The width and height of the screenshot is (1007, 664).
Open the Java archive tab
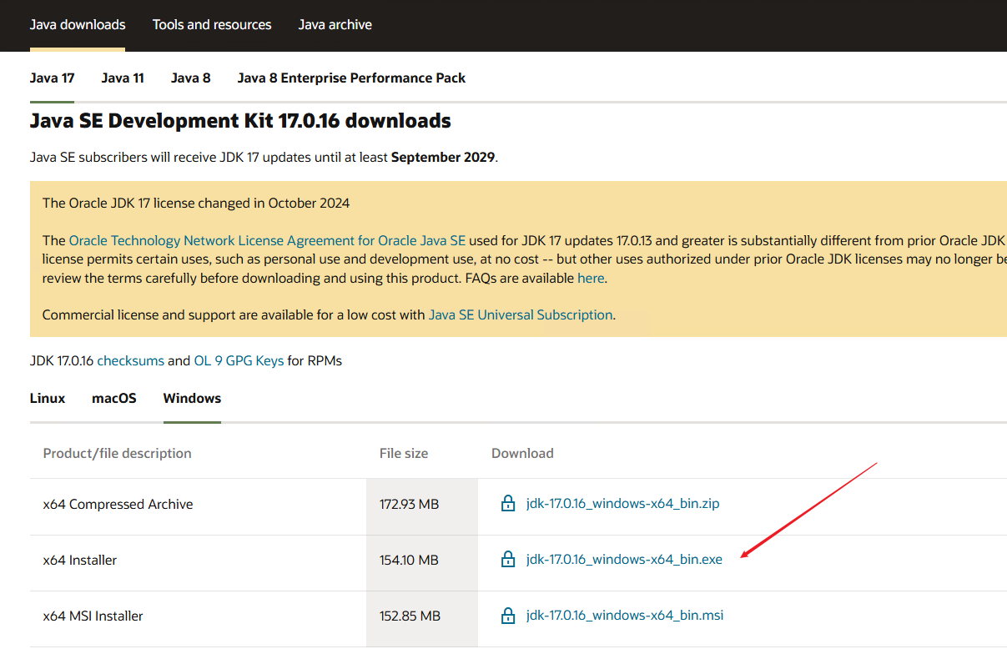pyautogui.click(x=335, y=24)
